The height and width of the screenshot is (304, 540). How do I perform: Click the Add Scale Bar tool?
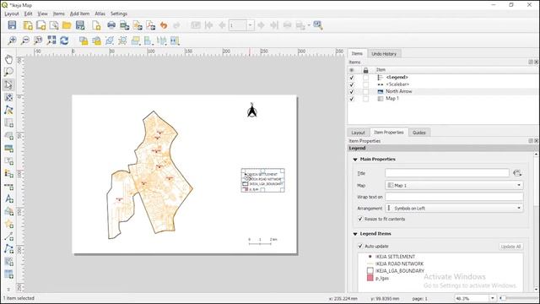click(8, 186)
